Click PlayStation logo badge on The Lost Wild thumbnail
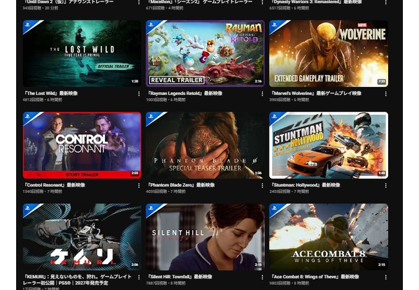Screen dimensions: 419x290 point(28,24)
